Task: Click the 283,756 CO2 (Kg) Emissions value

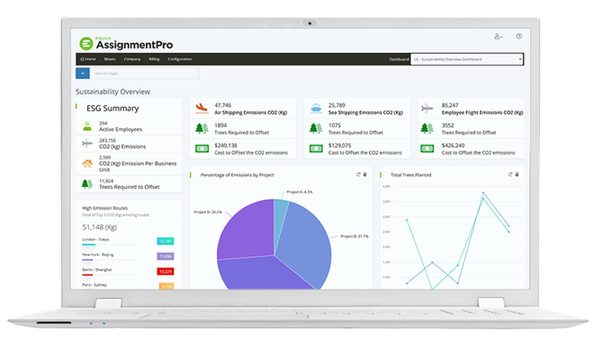Action: pyautogui.click(x=107, y=140)
